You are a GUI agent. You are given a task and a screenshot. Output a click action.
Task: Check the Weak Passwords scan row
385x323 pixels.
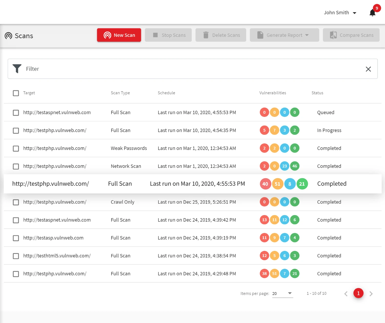[16, 148]
